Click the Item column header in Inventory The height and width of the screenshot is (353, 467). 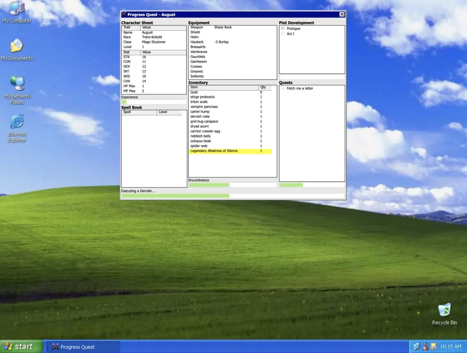coord(223,87)
